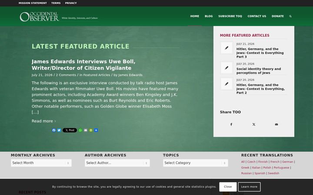Open the Donate menu item
Screen dimensions: 313x195
point(277,16)
